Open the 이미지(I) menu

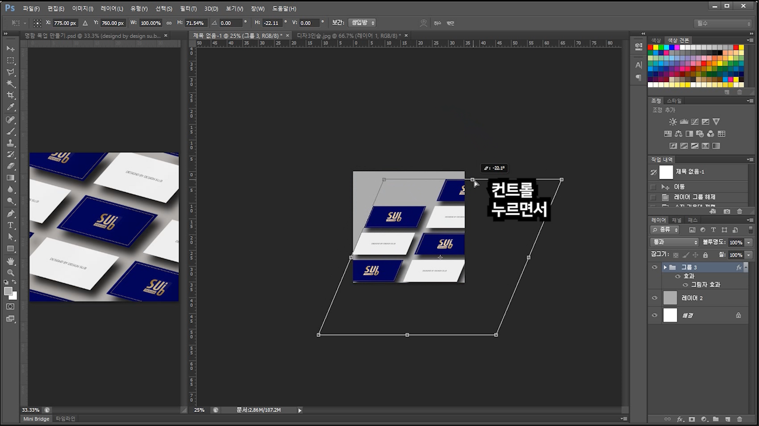coord(82,9)
